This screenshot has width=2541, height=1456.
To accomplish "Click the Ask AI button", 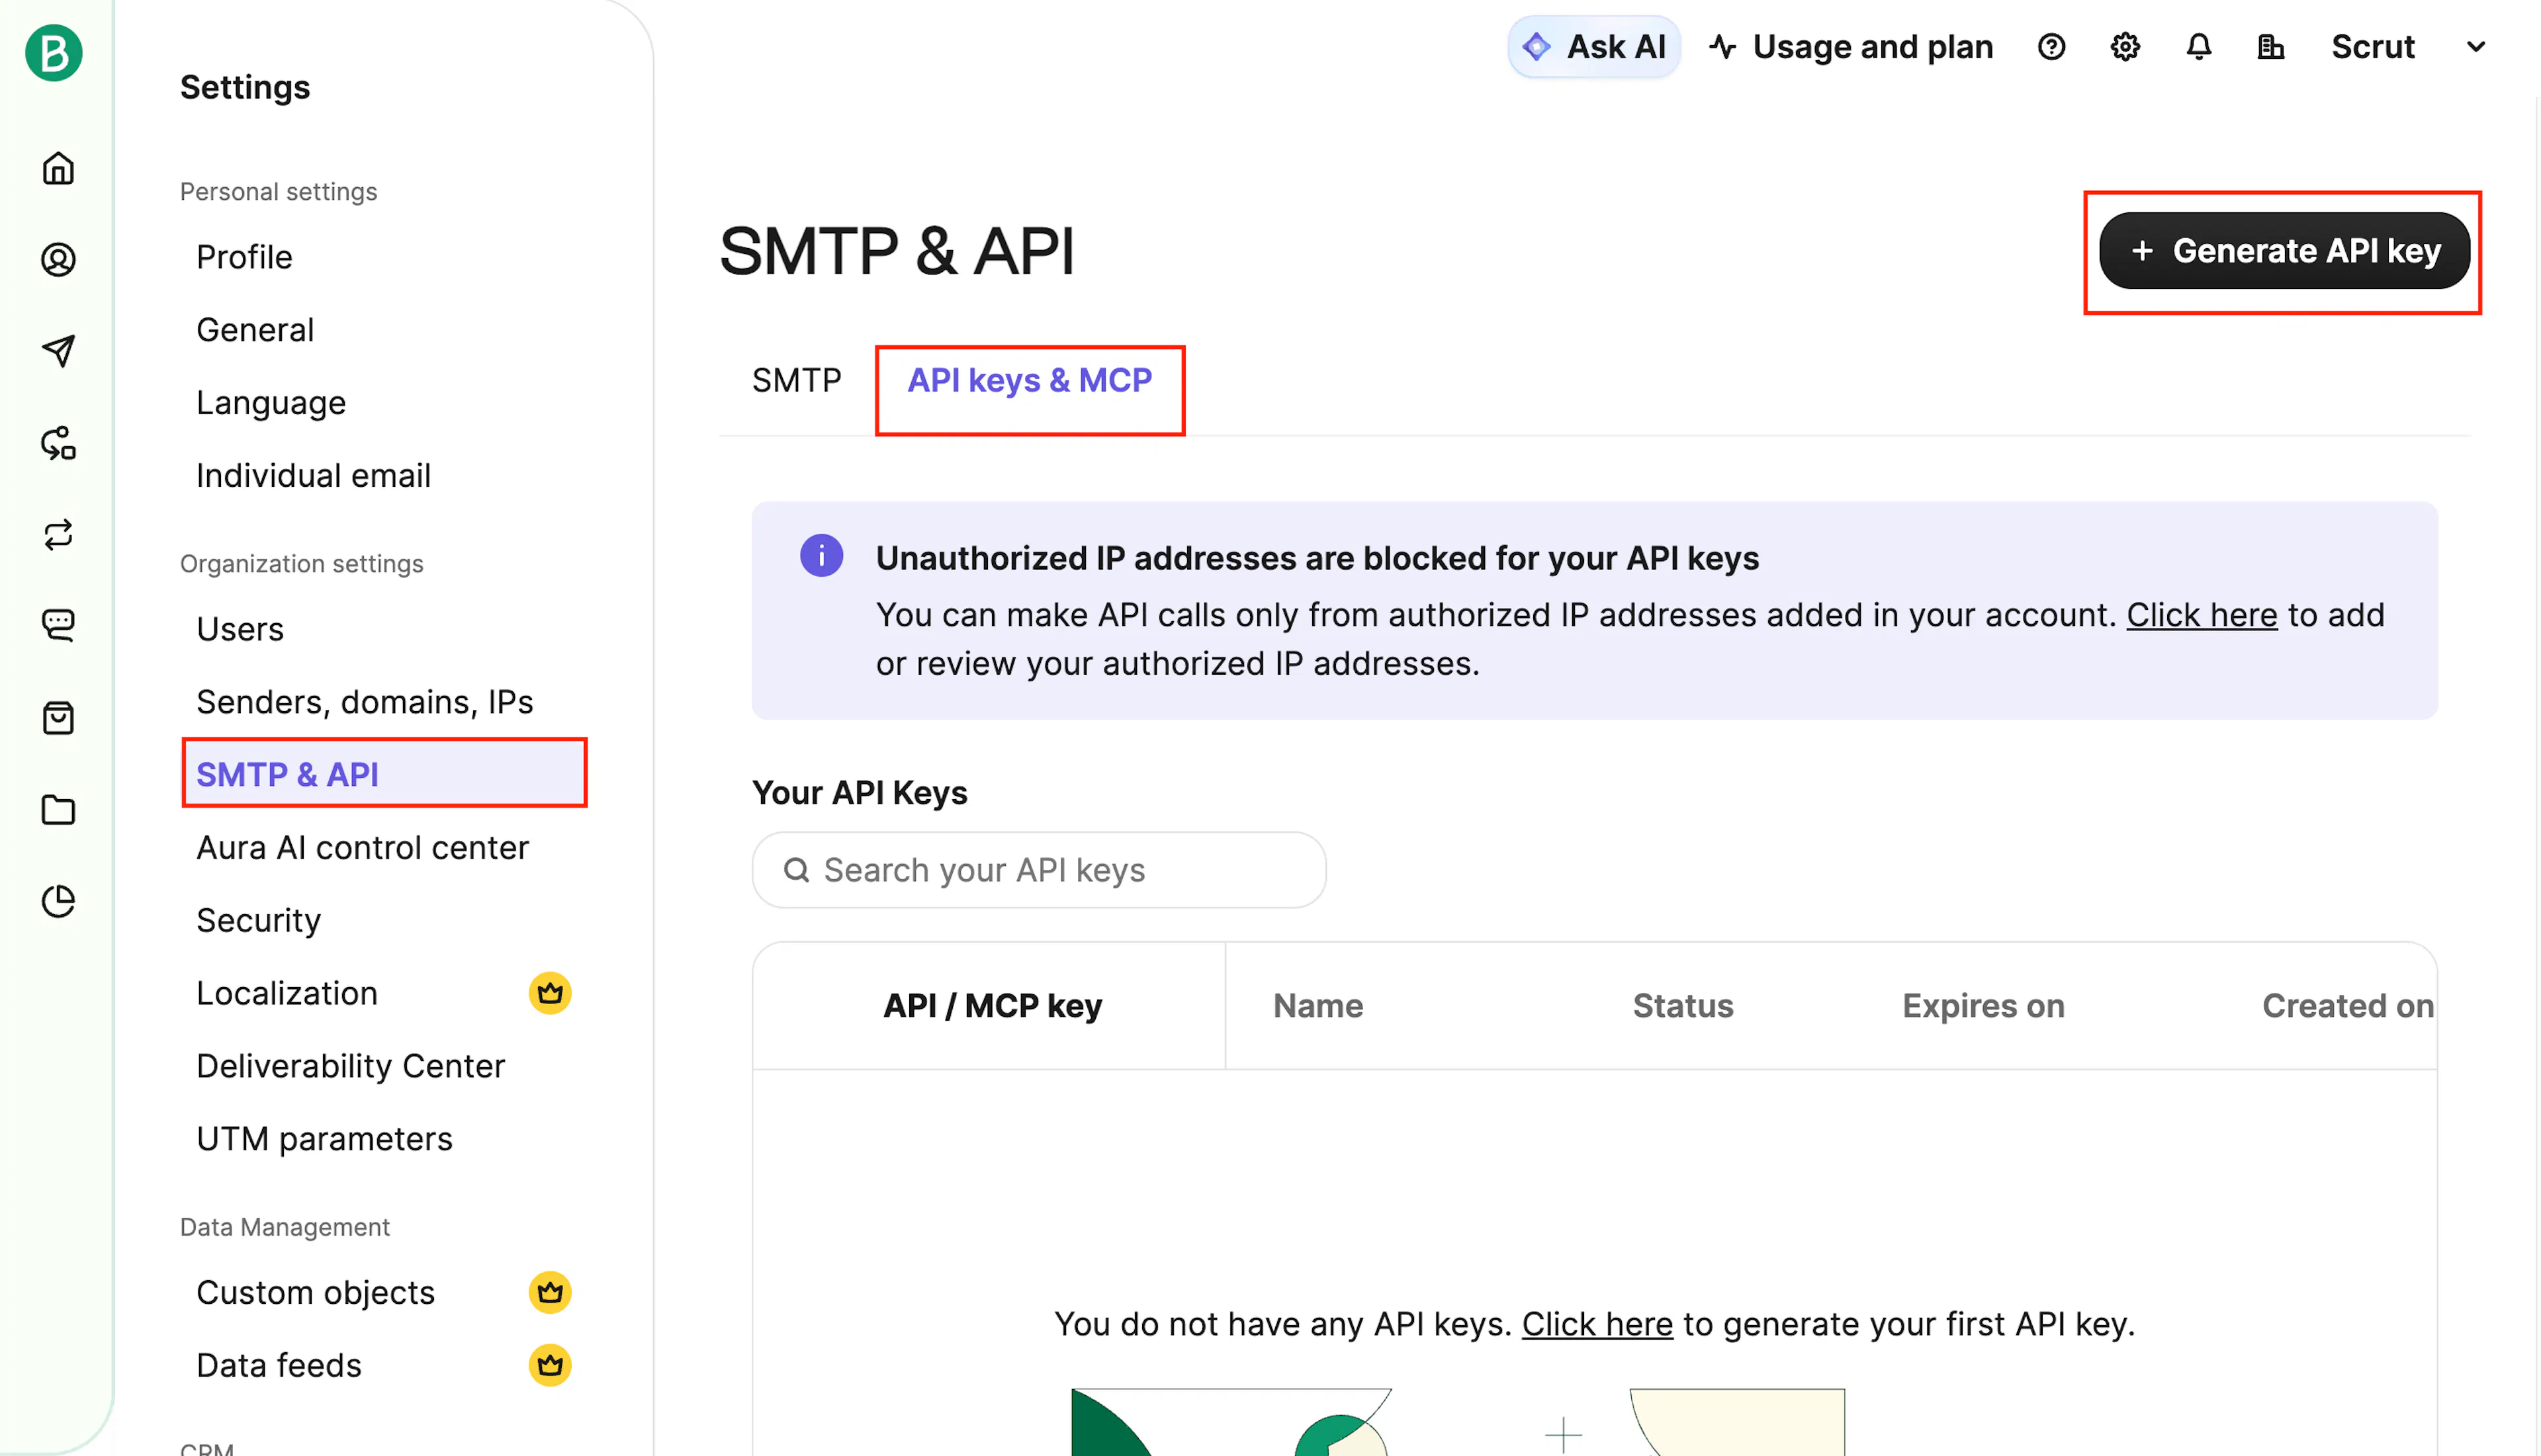I will point(1593,47).
